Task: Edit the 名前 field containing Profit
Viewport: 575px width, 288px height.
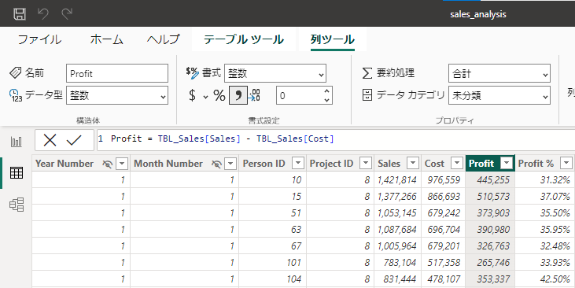Action: 117,73
